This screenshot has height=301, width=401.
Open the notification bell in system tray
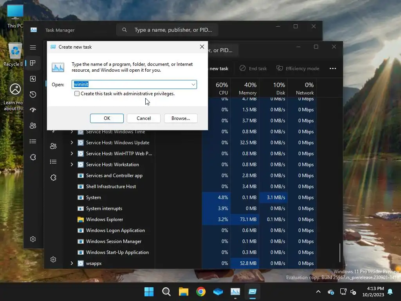pos(390,292)
